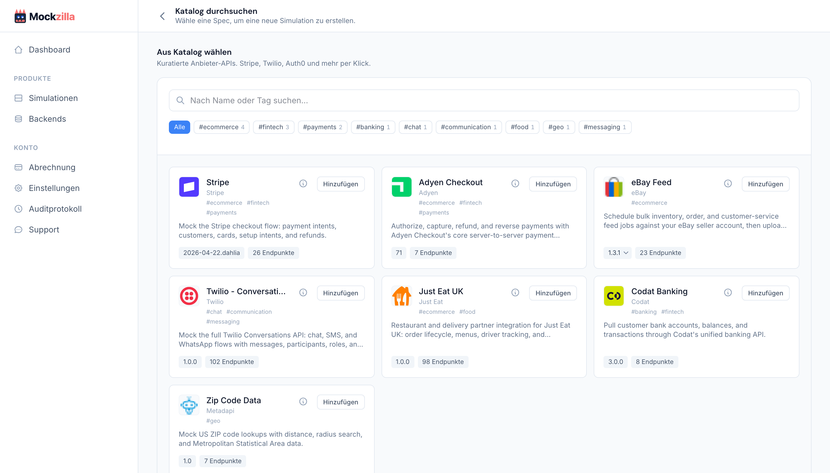This screenshot has height=473, width=830.
Task: Click the 98 Endpunkte badge
Action: (x=443, y=362)
